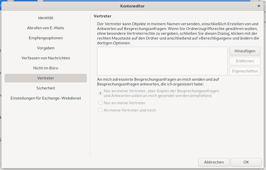The image size is (266, 170).
Task: Select the Vertreter category
Action: pos(46,78)
